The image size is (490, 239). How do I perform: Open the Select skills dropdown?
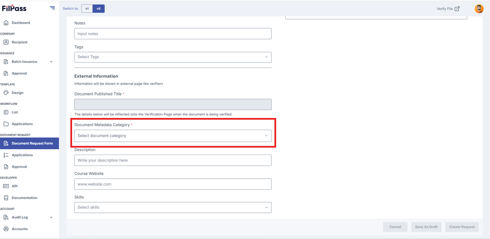click(x=173, y=207)
